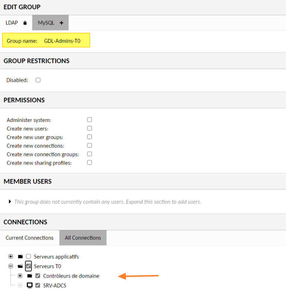
Task: Click the open folder icon of Serveurs T0
Action: click(x=20, y=266)
